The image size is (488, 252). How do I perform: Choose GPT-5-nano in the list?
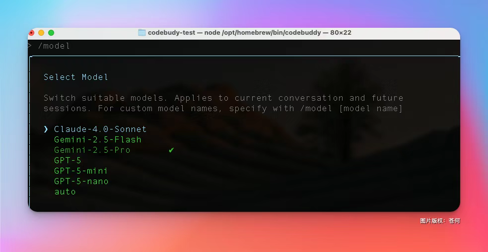[81, 181]
